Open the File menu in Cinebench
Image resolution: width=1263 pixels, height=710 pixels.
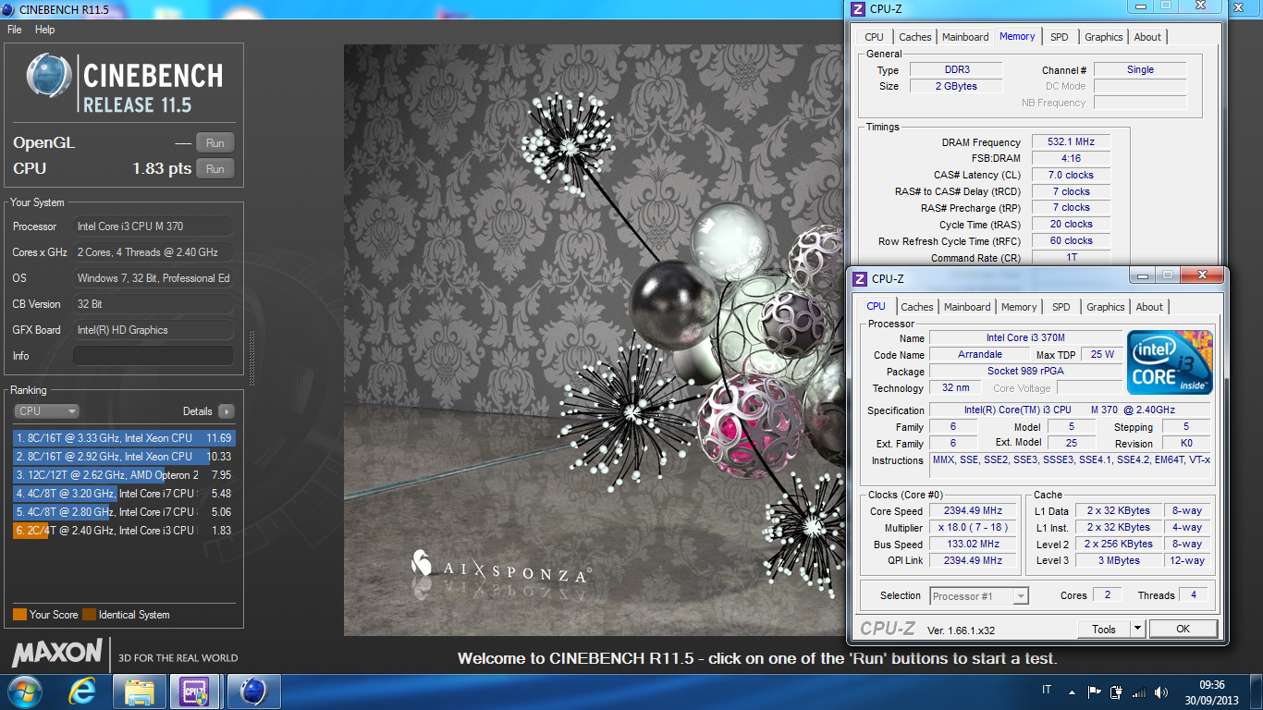point(15,30)
